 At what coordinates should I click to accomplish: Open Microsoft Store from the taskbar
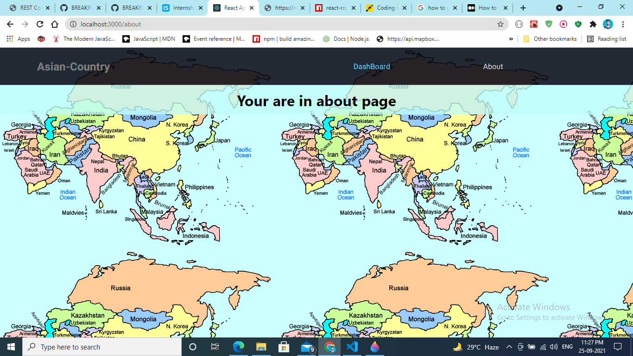click(284, 347)
